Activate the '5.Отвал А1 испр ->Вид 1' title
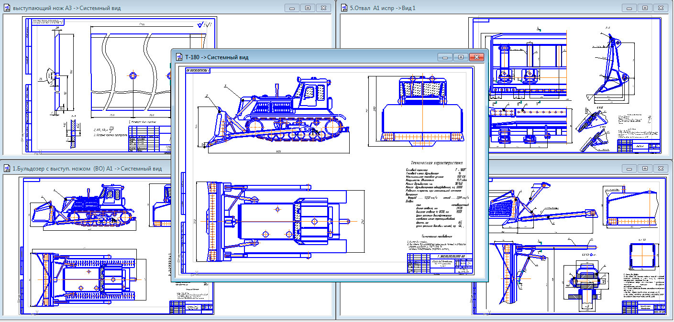Image resolution: width=674 pixels, height=322 pixels. pyautogui.click(x=383, y=8)
